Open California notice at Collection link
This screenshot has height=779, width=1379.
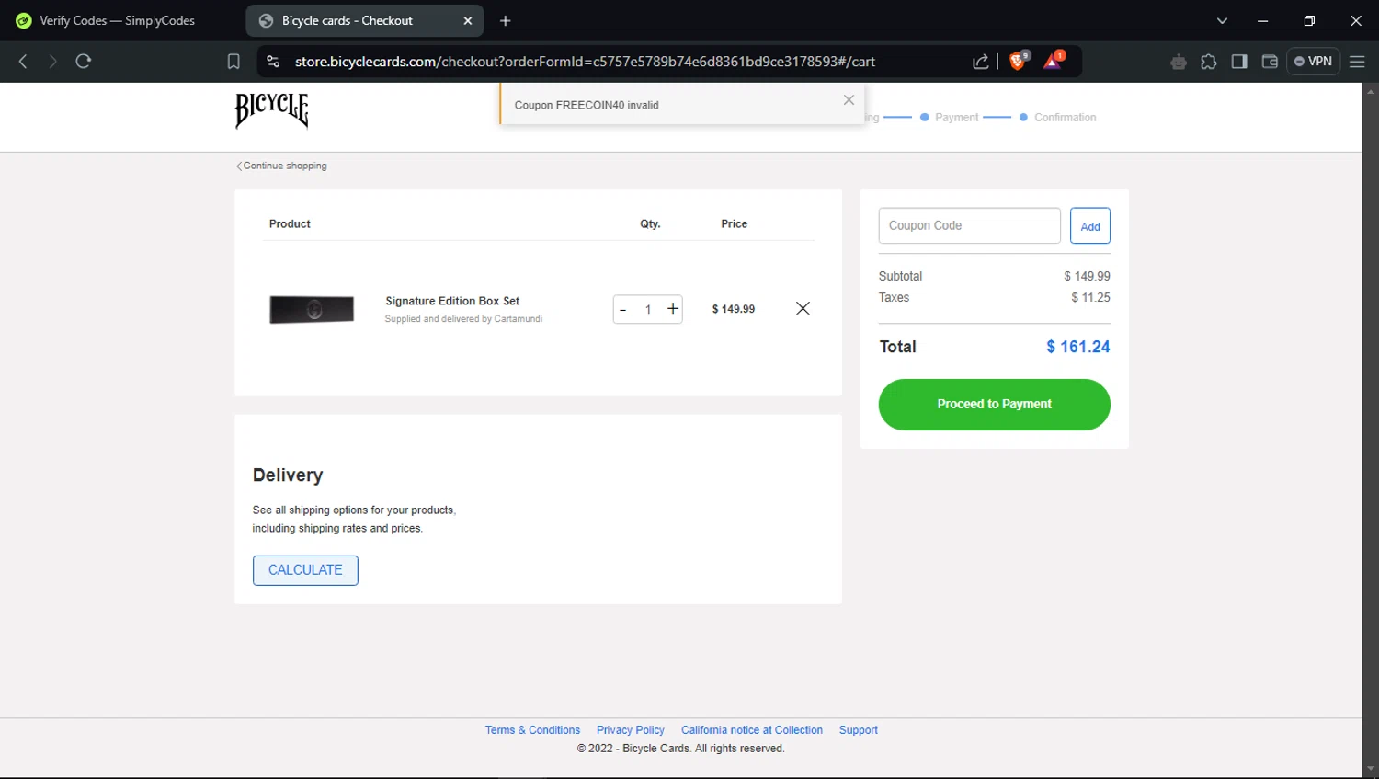coord(752,730)
